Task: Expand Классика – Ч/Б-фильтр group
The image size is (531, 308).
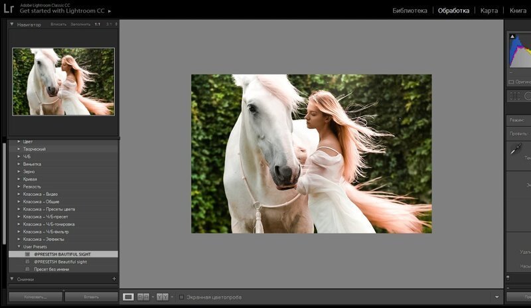Action: (x=19, y=232)
